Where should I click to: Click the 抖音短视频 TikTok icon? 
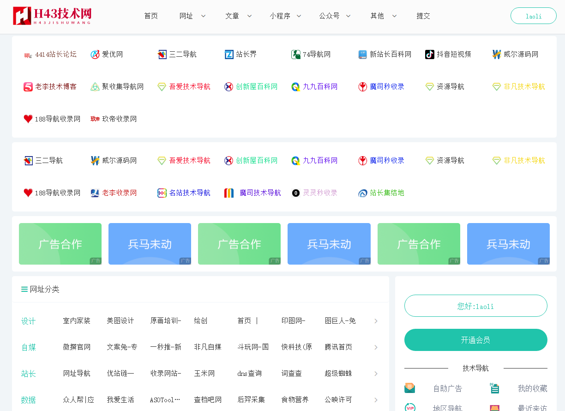pyautogui.click(x=430, y=54)
